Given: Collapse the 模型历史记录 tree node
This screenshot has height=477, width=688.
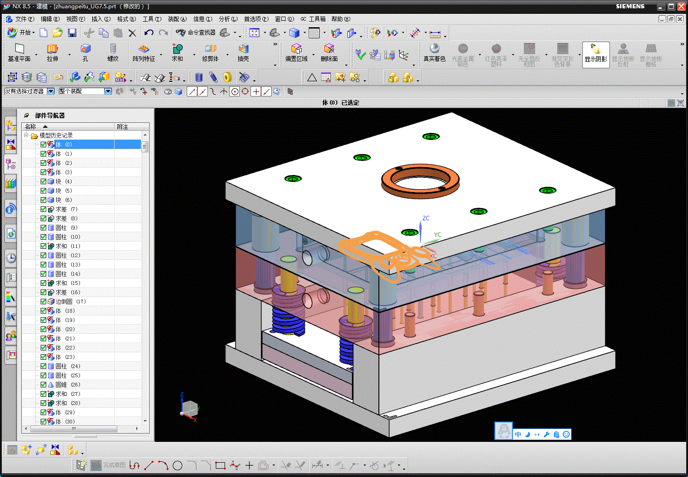Looking at the screenshot, I should 26,135.
